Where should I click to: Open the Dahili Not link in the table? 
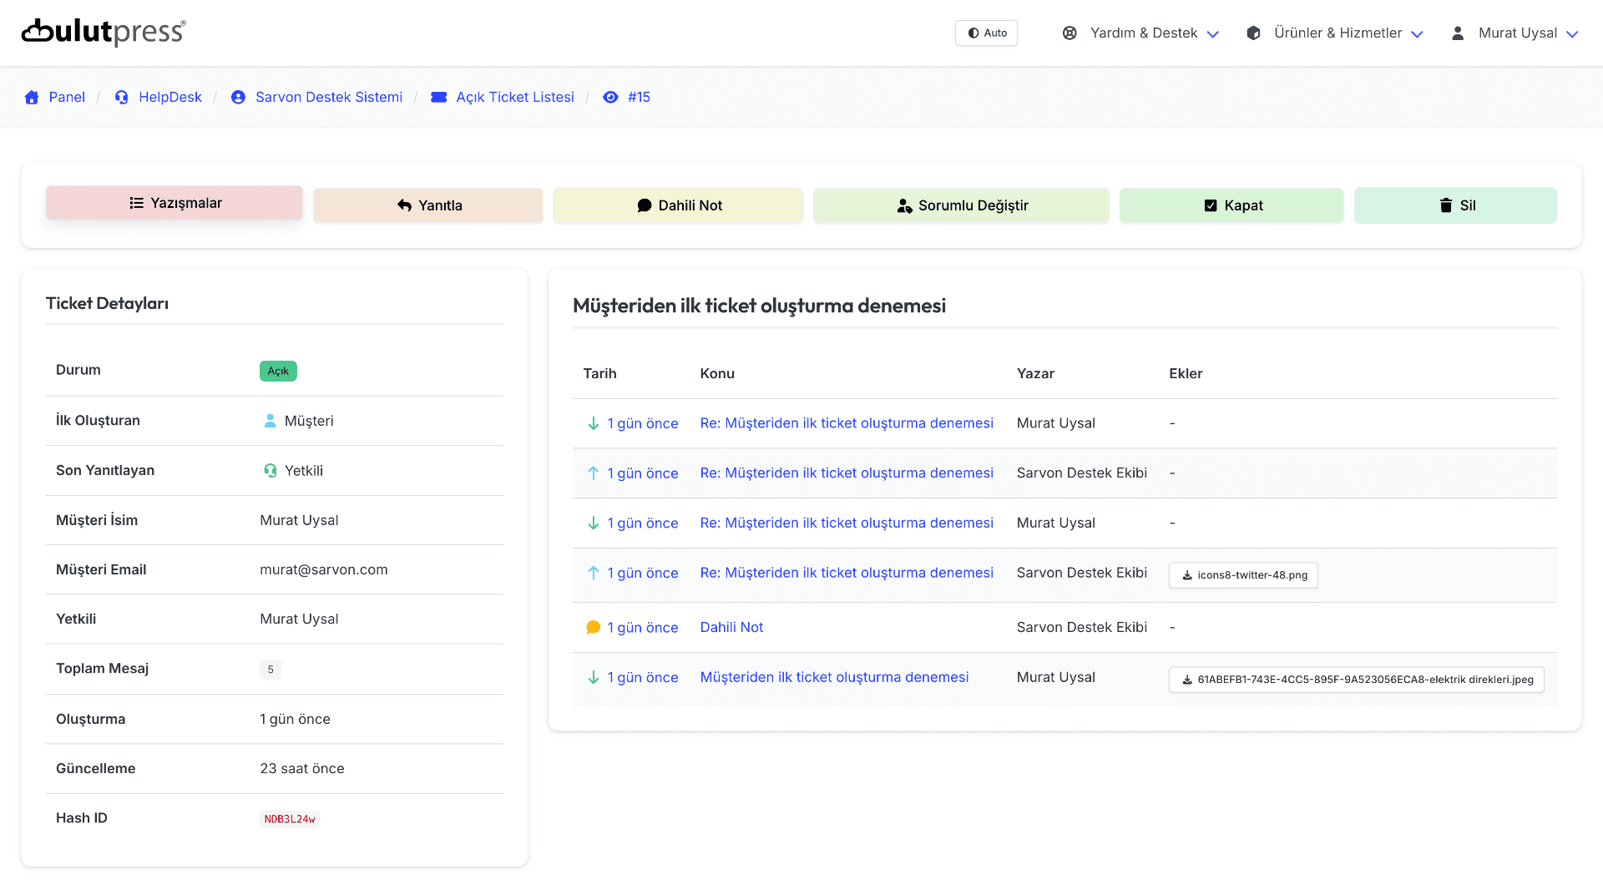pyautogui.click(x=731, y=628)
